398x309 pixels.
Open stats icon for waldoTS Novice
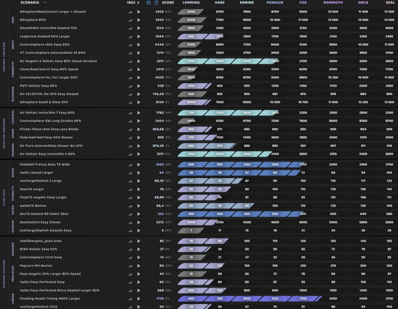pos(130,206)
